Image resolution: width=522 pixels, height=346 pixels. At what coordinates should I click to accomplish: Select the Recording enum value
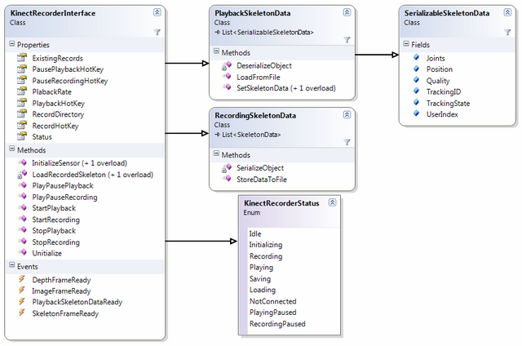pyautogui.click(x=266, y=256)
